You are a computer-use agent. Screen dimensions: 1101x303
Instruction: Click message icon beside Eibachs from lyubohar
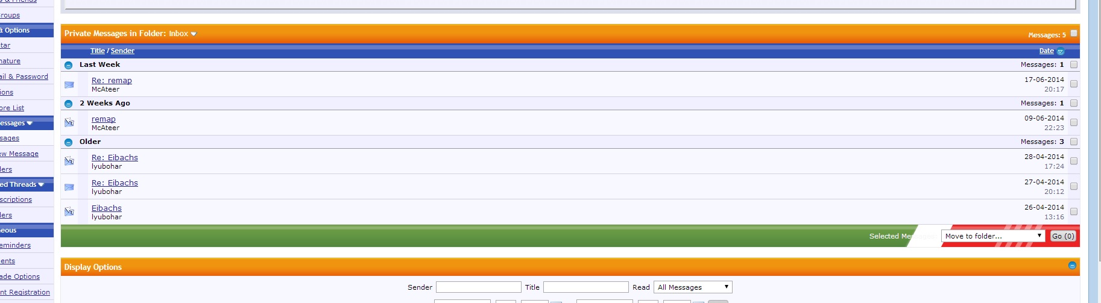click(x=69, y=212)
